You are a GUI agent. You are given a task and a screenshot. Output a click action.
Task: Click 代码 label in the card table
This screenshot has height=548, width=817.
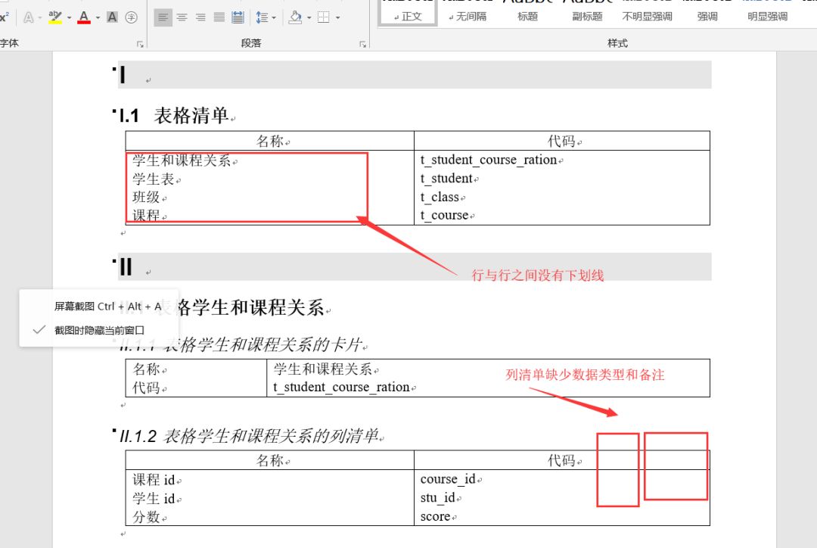pos(146,388)
